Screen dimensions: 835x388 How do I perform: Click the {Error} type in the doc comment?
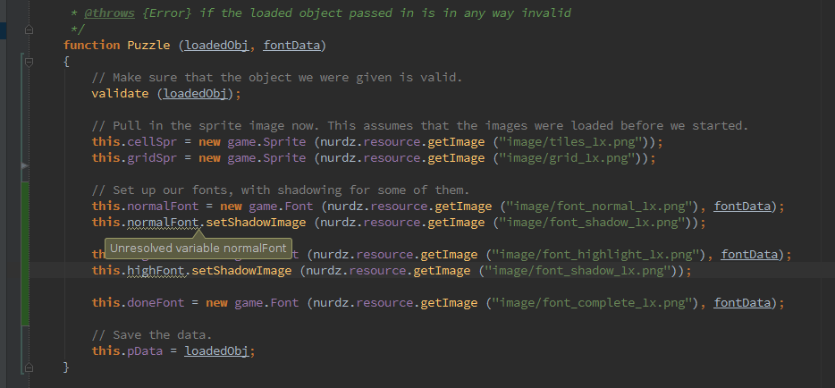click(x=166, y=13)
